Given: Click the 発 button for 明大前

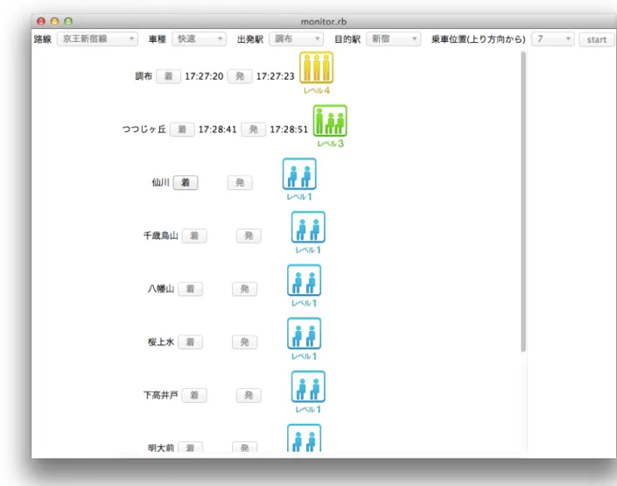Looking at the screenshot, I should pos(244,447).
